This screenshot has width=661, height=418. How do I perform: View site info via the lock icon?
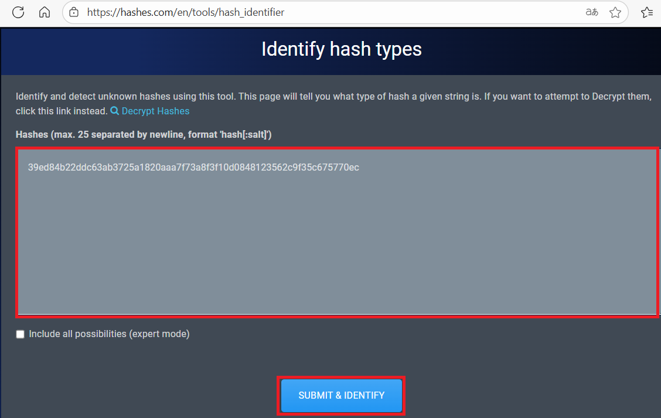[74, 12]
